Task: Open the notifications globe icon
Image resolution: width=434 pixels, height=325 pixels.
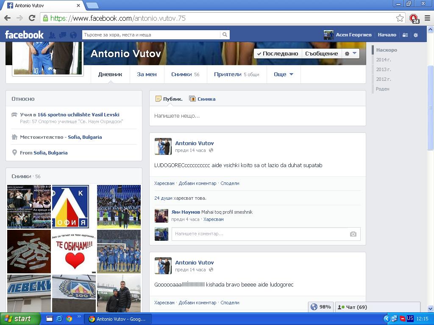Action: 73,35
